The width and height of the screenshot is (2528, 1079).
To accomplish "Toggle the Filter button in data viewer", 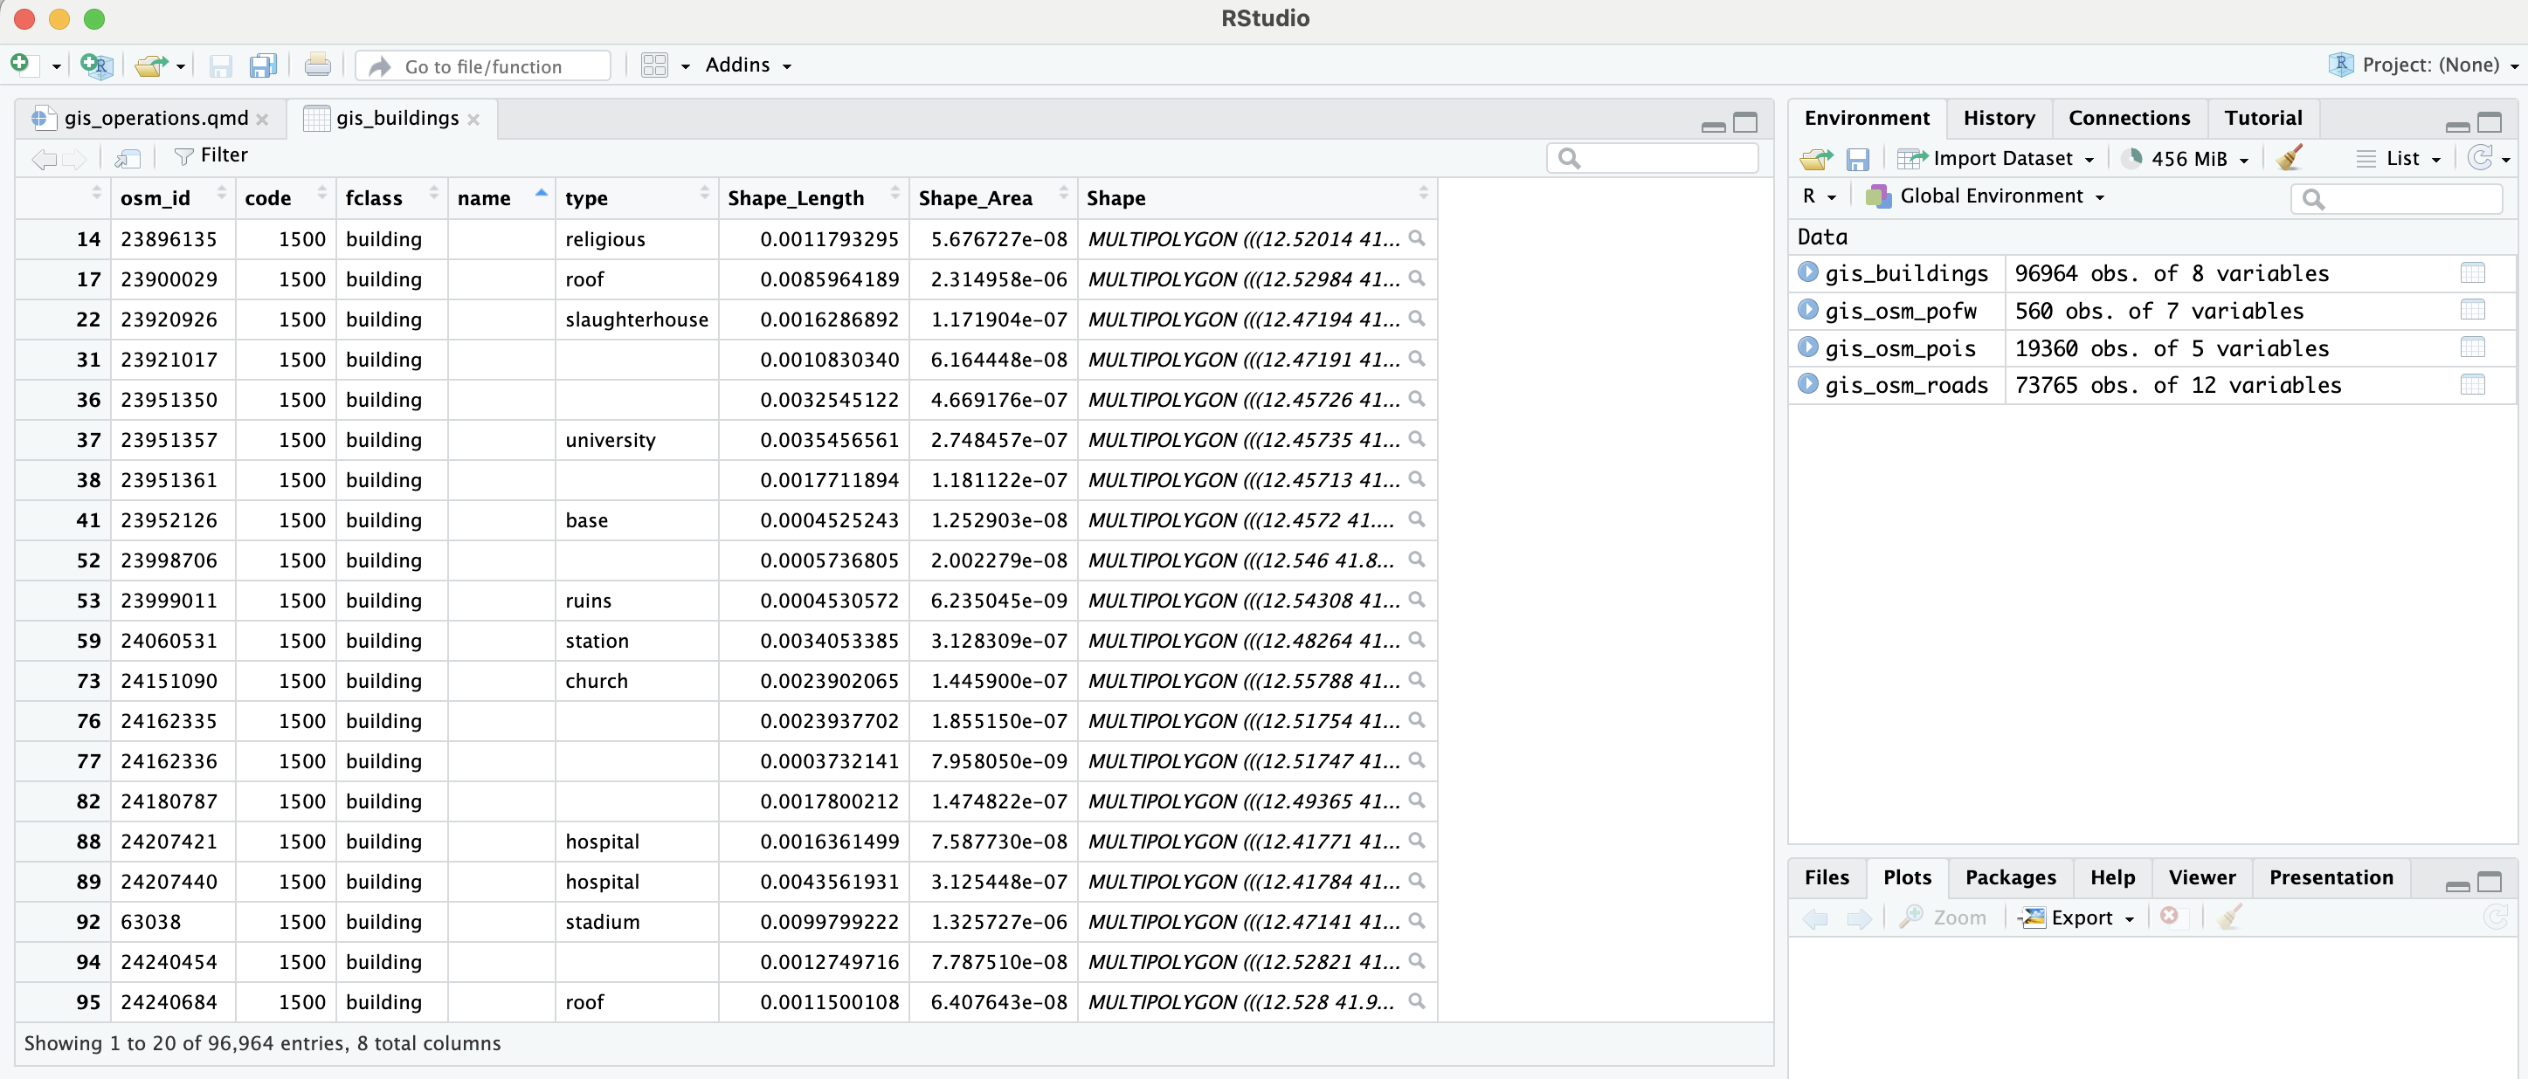I will (211, 156).
